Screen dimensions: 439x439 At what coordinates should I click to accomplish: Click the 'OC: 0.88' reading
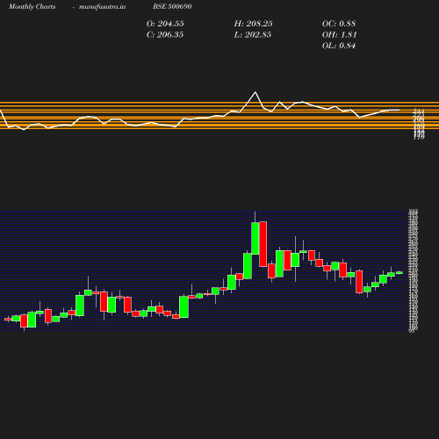tap(339, 24)
